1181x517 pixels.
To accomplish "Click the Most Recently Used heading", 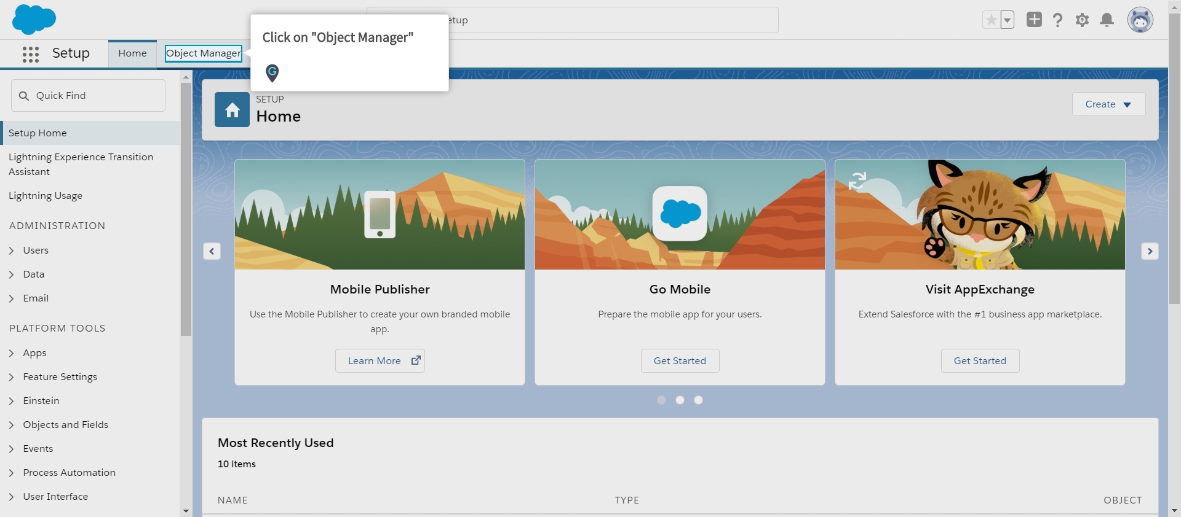I will click(276, 443).
